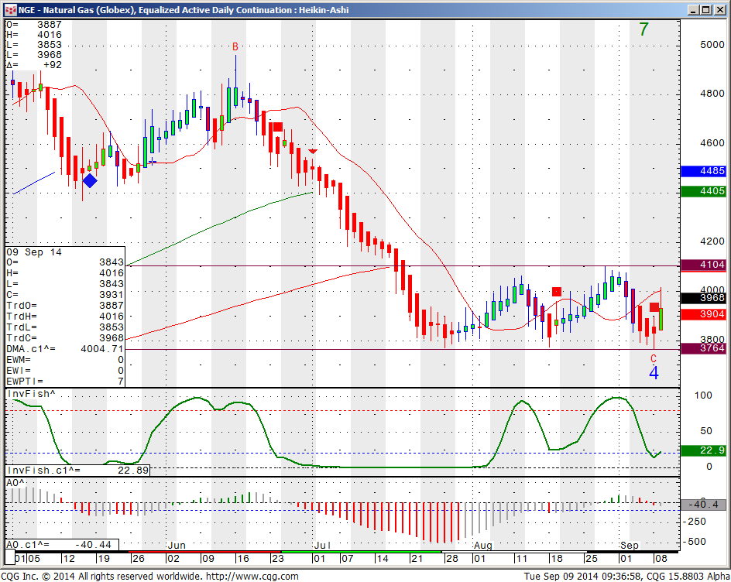Select the green 4405 price tag
731x582 pixels.
point(702,191)
